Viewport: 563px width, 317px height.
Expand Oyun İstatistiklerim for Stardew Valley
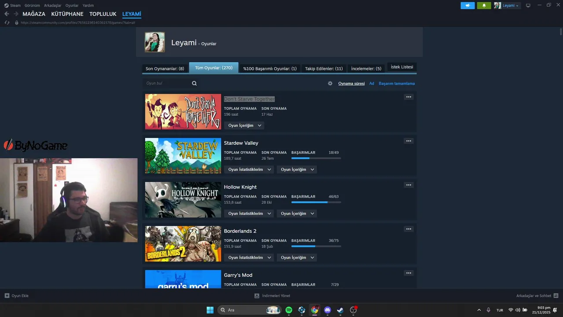249,170
